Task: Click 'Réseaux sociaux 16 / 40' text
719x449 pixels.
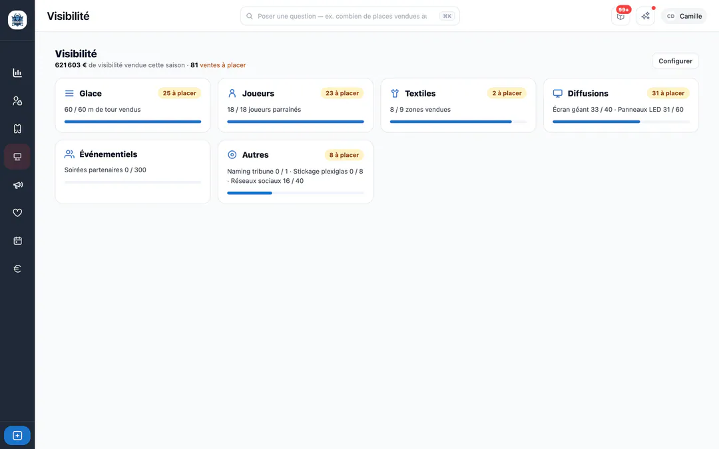Action: pos(267,181)
